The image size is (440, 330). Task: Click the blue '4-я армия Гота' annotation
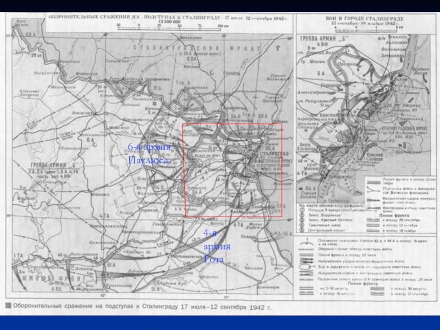point(217,246)
